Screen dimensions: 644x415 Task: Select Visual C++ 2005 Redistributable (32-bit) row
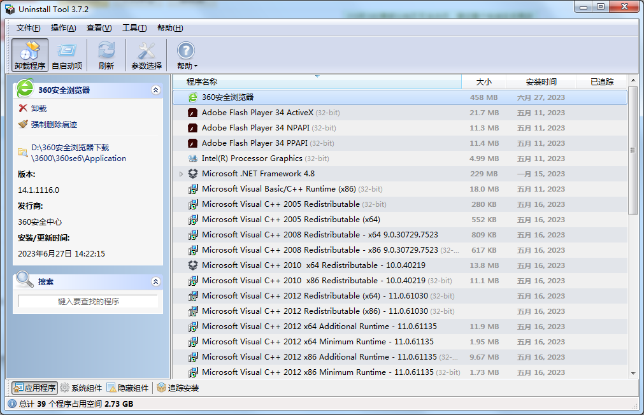click(x=400, y=204)
